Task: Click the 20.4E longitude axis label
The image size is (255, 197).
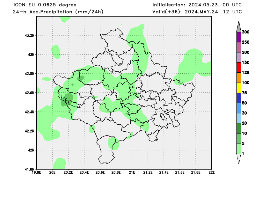Action: click(84, 172)
